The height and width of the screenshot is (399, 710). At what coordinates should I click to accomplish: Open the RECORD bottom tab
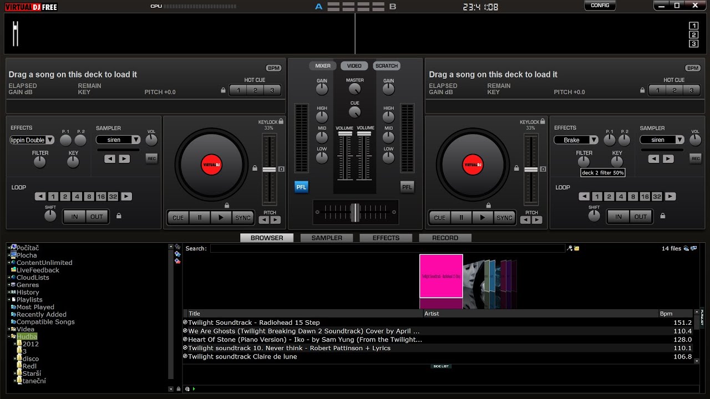445,238
